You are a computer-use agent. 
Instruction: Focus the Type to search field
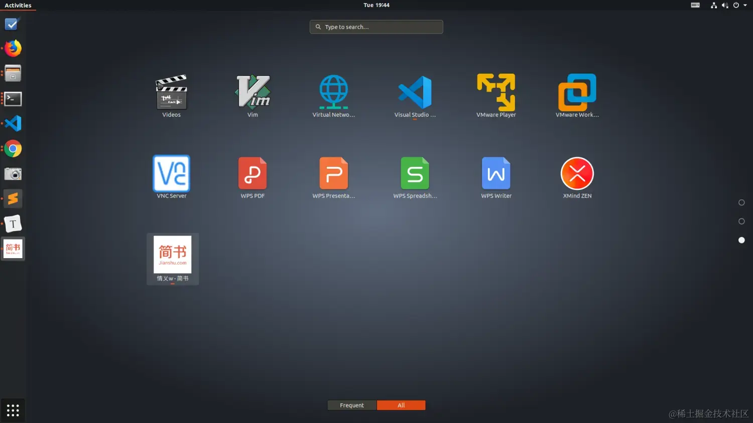point(376,27)
